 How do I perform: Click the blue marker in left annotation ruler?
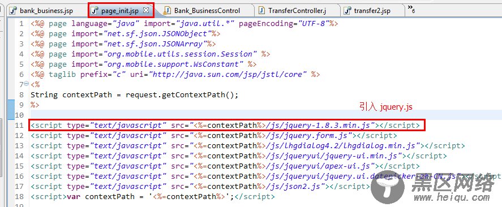click(x=11, y=110)
